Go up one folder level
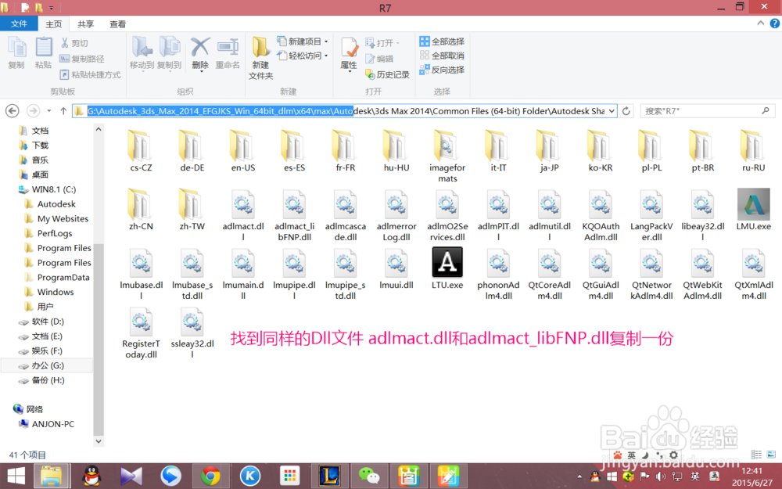This screenshot has width=782, height=489. [63, 111]
